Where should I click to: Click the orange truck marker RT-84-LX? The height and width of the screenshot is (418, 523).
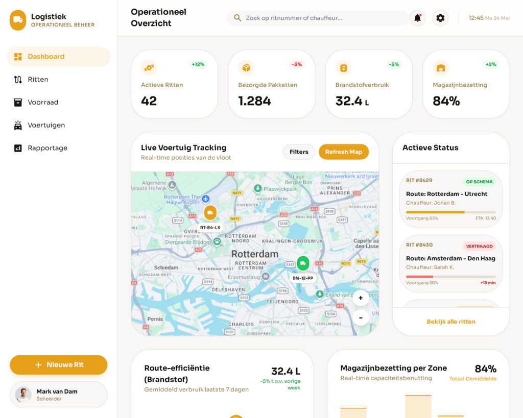click(210, 213)
